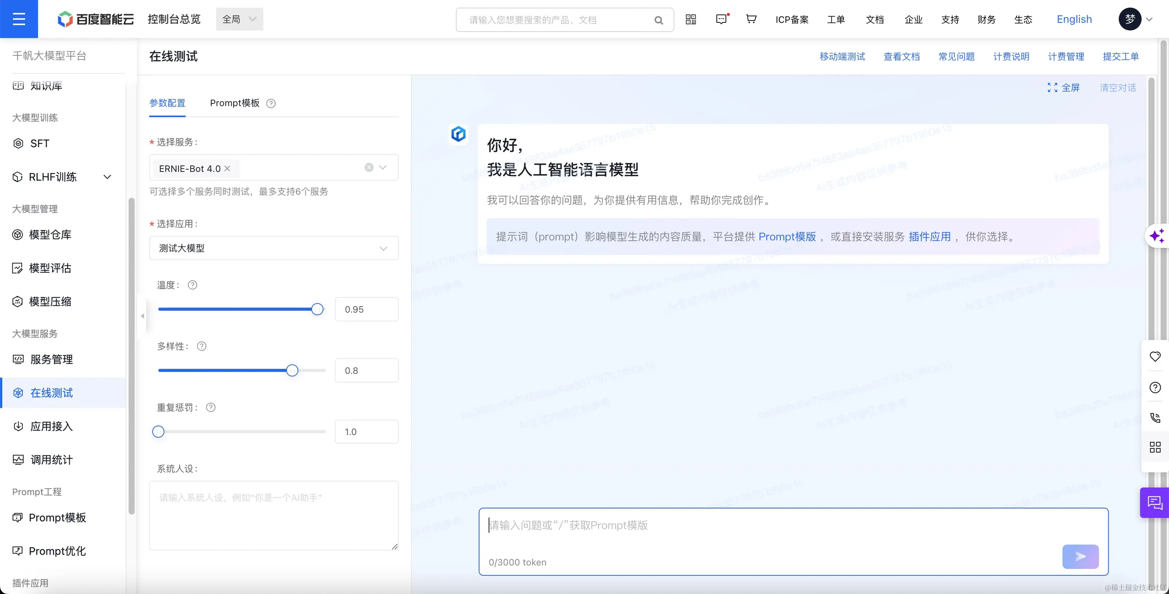This screenshot has height=594, width=1169.
Task: Remove the ERNIE-Bot 4.0 tag
Action: (227, 168)
